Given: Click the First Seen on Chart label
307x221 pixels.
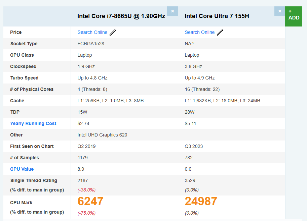Looking at the screenshot, I should pyautogui.click(x=32, y=146).
